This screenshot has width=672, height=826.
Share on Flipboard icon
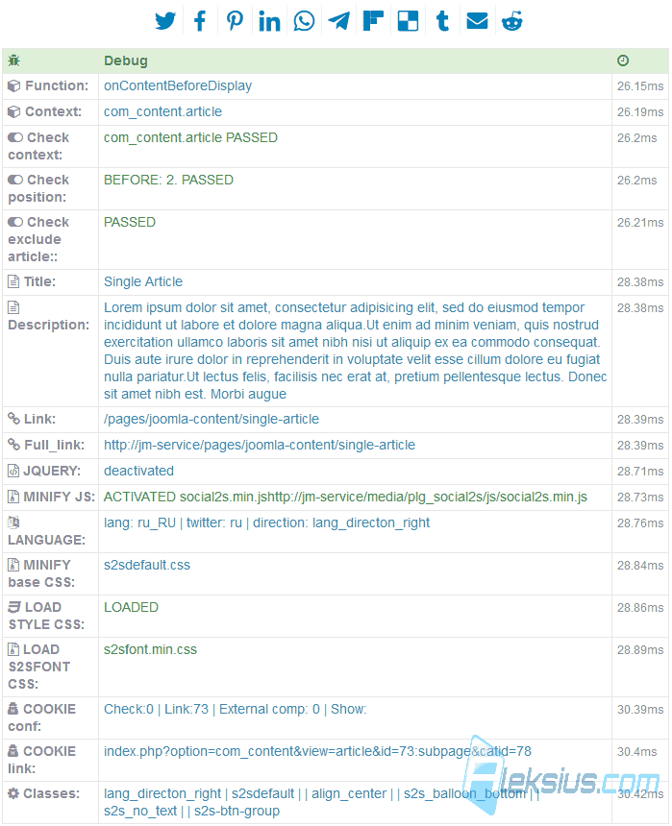(x=373, y=21)
